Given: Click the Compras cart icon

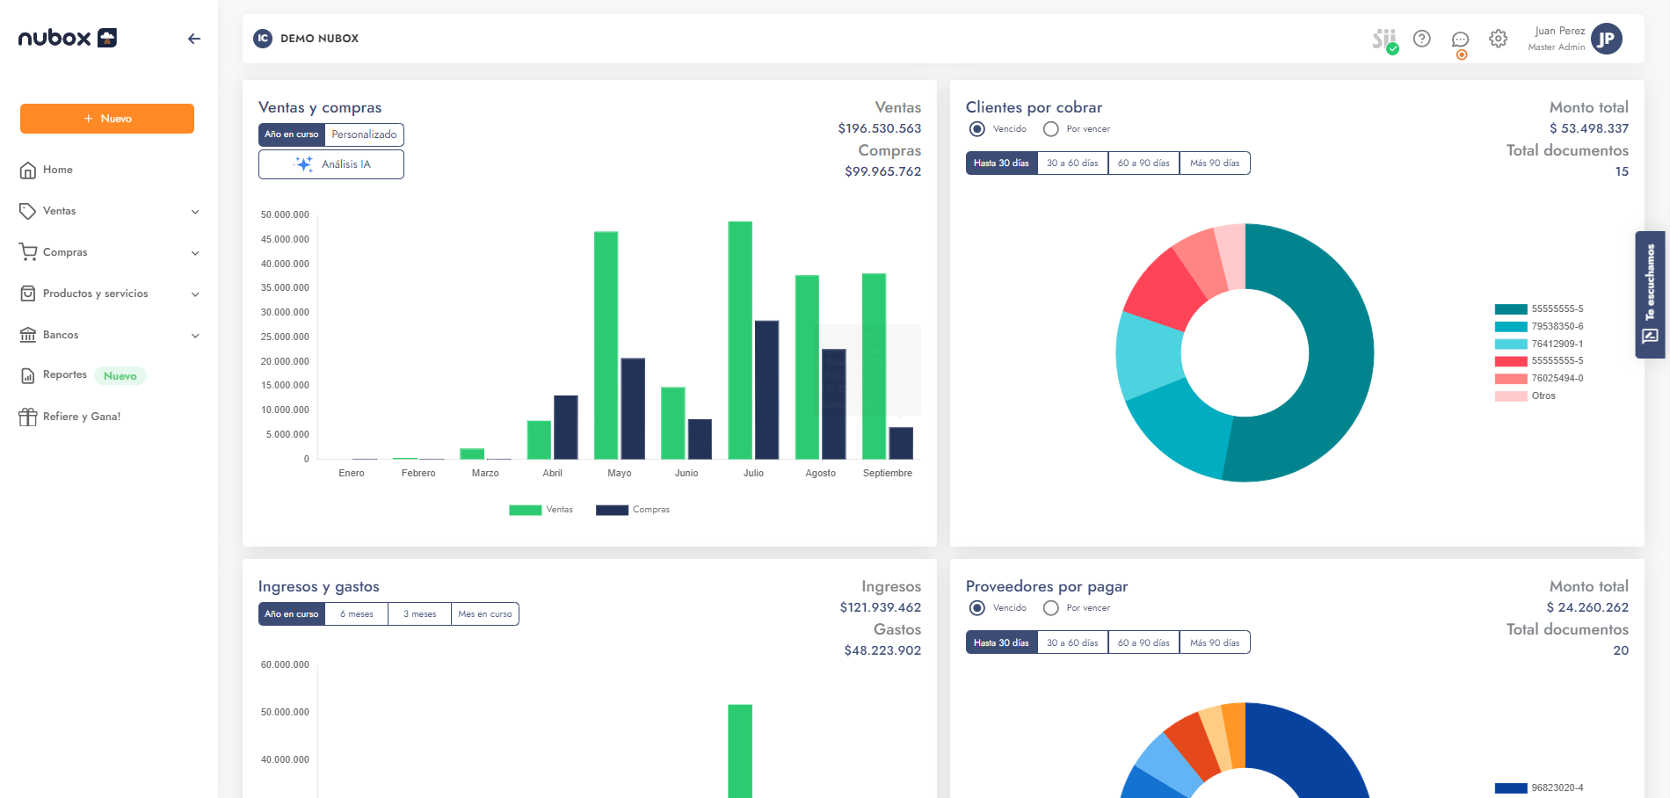Looking at the screenshot, I should coord(28,252).
